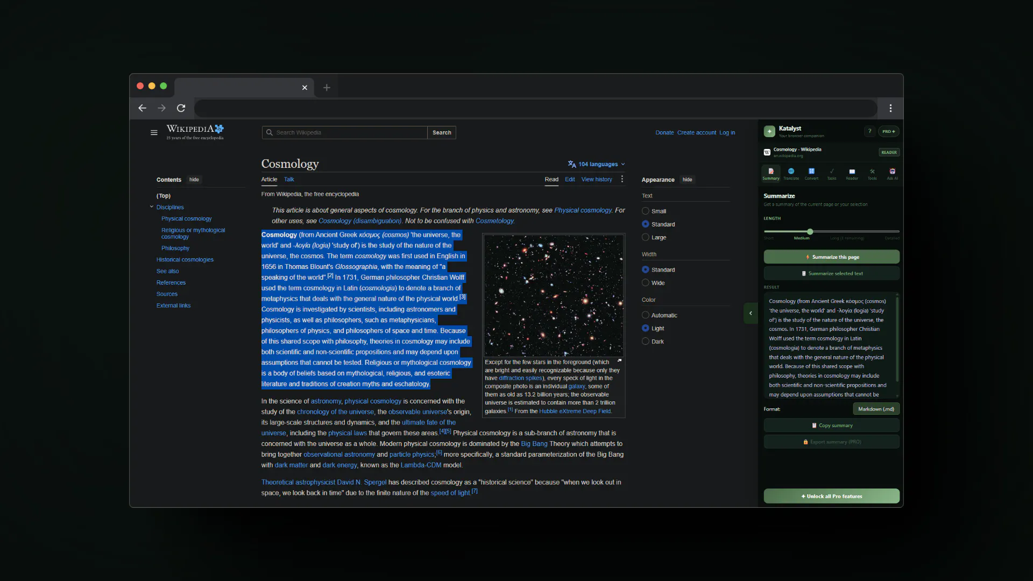Click the Wikipedia Search button
This screenshot has height=581, width=1033.
coord(442,132)
